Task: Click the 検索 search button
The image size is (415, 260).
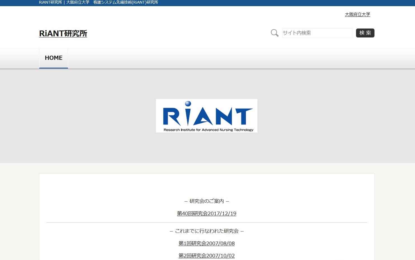Action: [365, 33]
